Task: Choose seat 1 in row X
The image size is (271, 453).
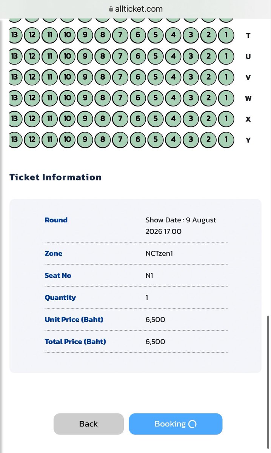Action: click(x=226, y=119)
